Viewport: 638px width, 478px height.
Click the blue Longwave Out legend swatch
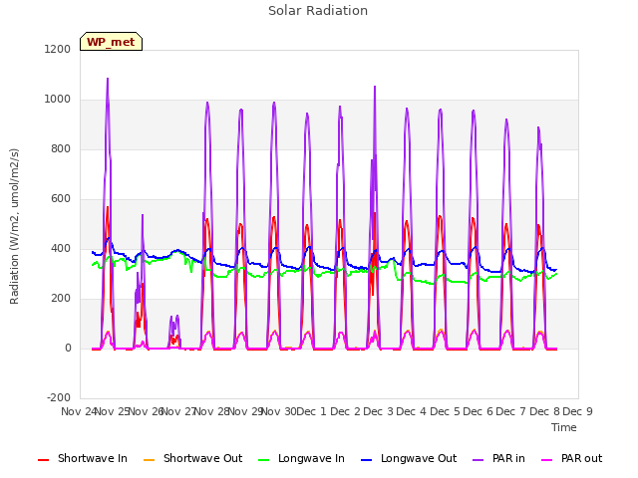[x=366, y=460]
